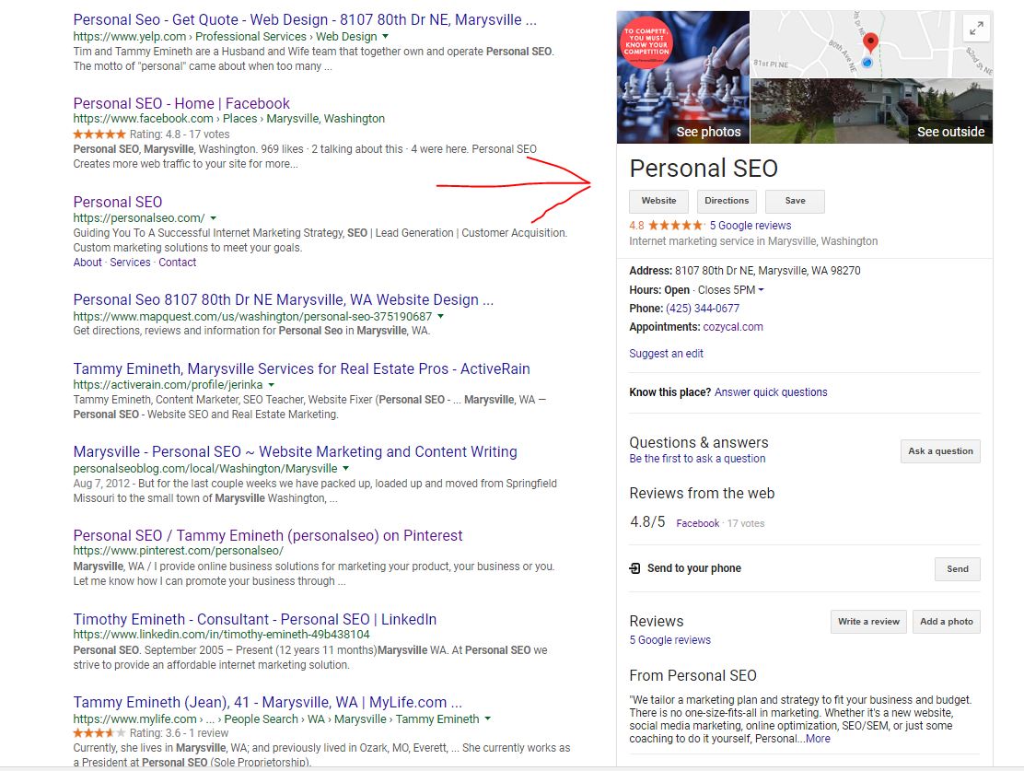The width and height of the screenshot is (1024, 771).
Task: Click the Ask a question button
Action: pyautogui.click(x=940, y=451)
